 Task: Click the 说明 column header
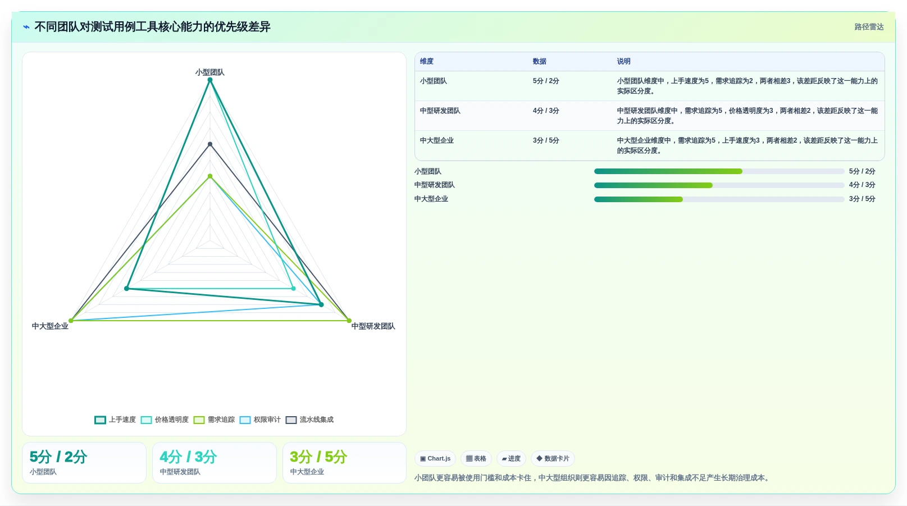[624, 62]
